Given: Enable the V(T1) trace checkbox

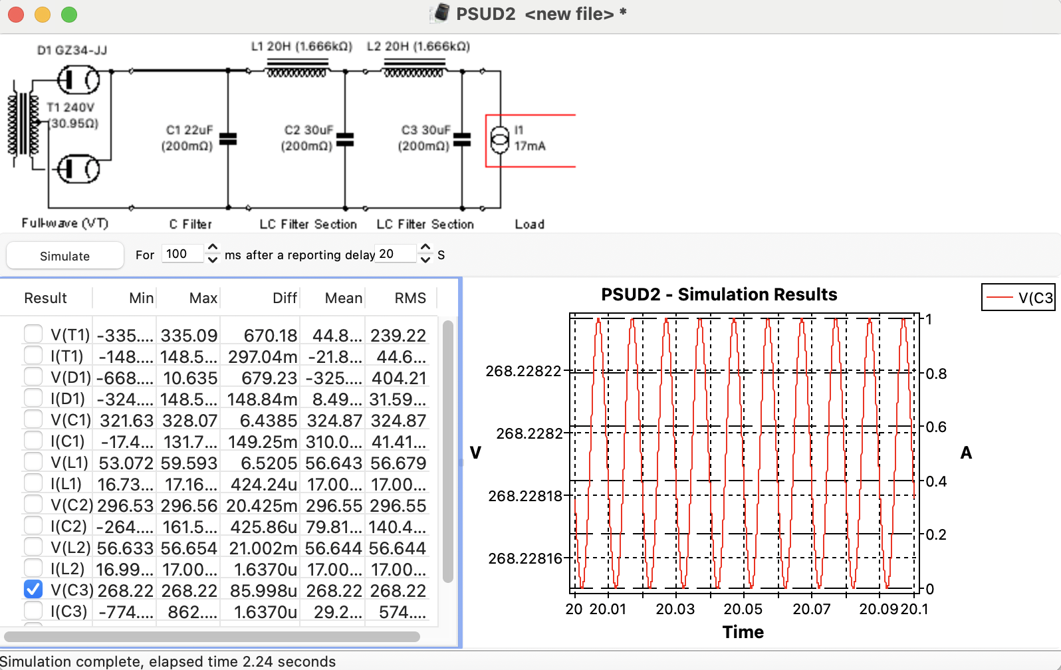Looking at the screenshot, I should (33, 334).
